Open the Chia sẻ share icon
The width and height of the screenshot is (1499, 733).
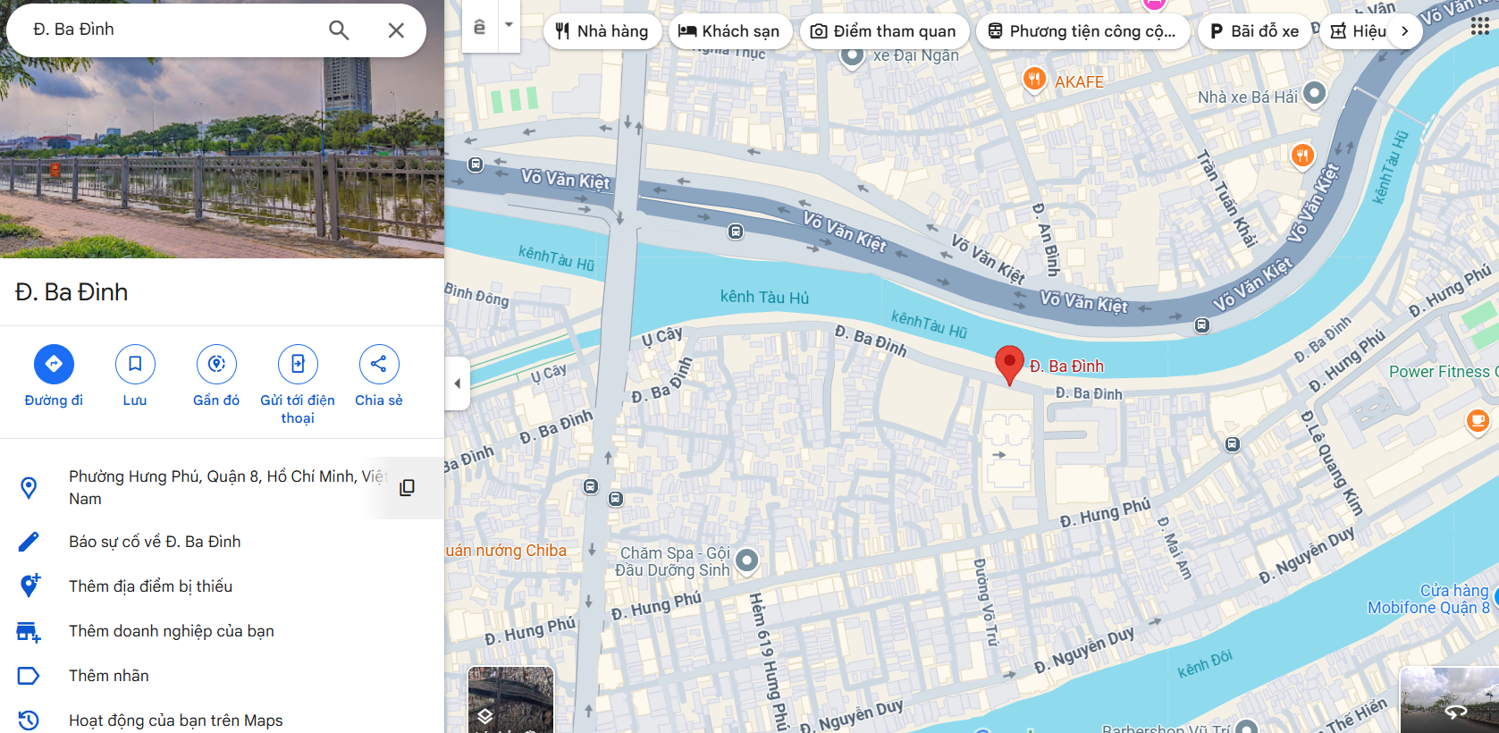379,364
